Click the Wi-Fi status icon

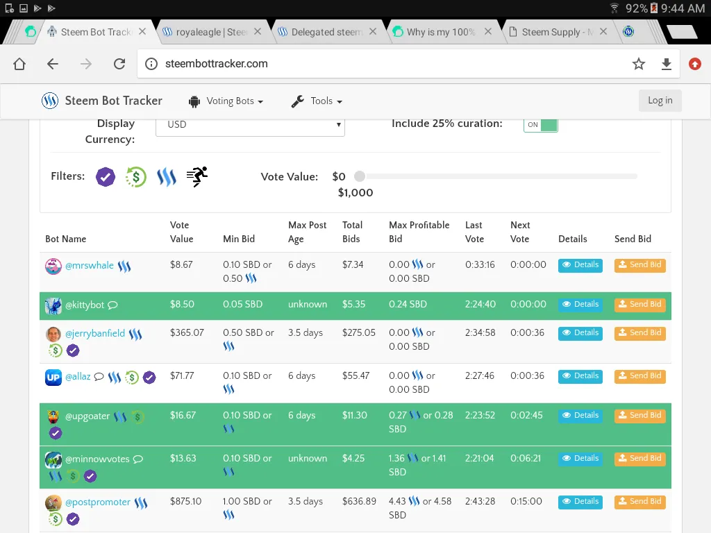(614, 8)
